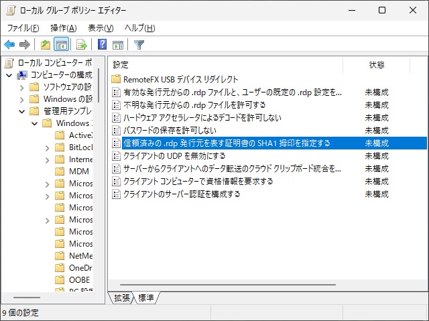Open the ファイル(F) menu
The width and height of the screenshot is (429, 321).
pos(23,27)
